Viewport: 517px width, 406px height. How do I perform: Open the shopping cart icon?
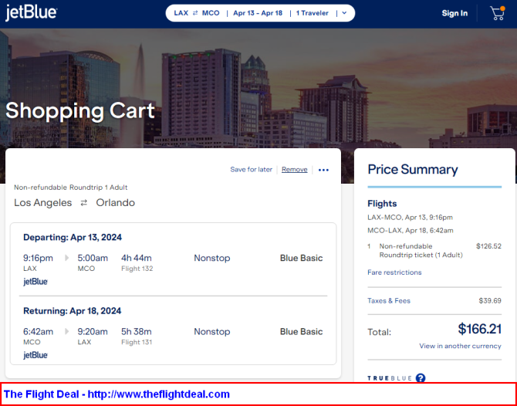[498, 13]
